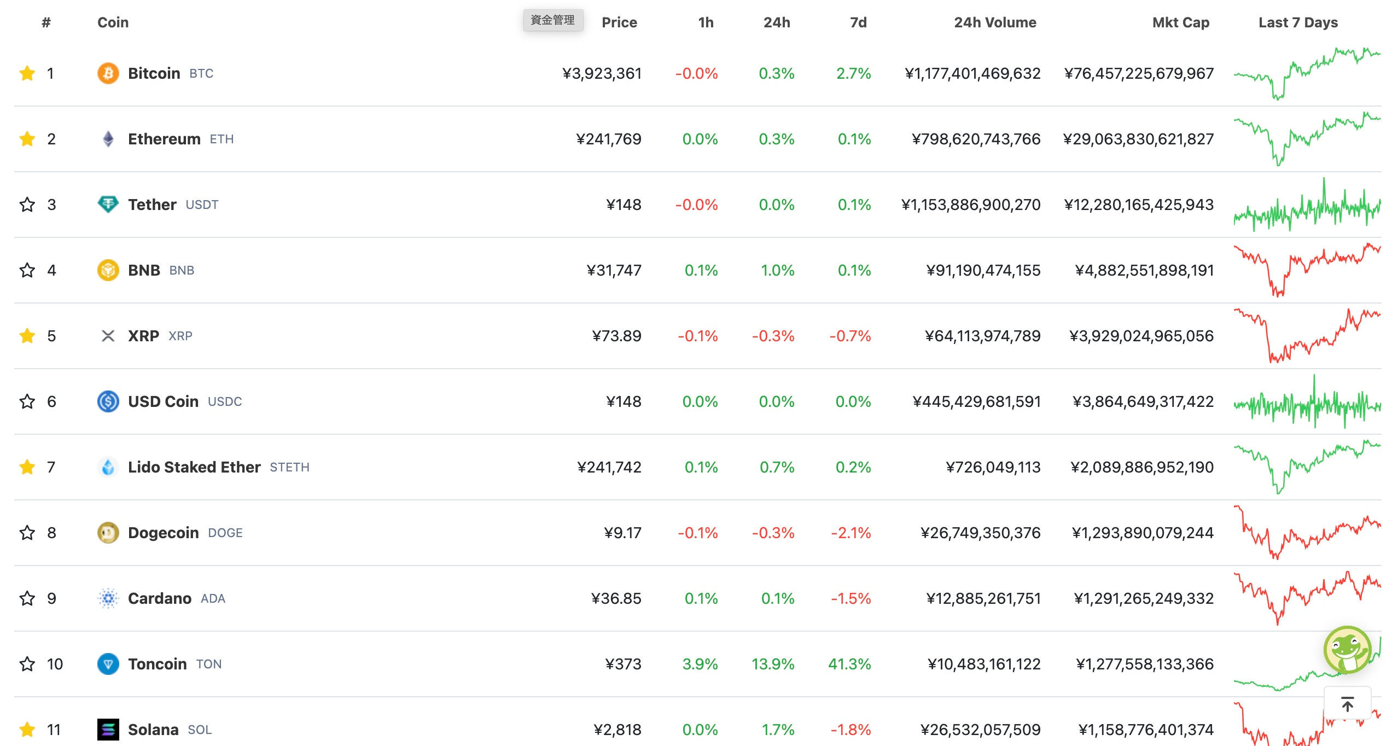Click the Cardano logo icon
1398x746 pixels.
click(108, 598)
